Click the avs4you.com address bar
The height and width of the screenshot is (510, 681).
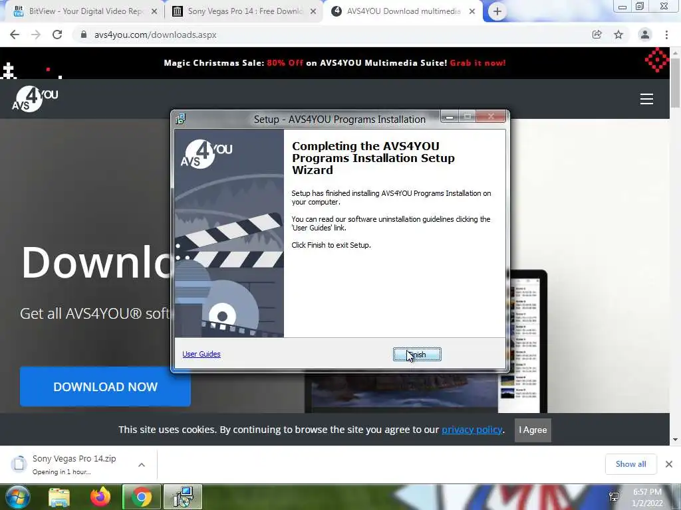point(330,35)
